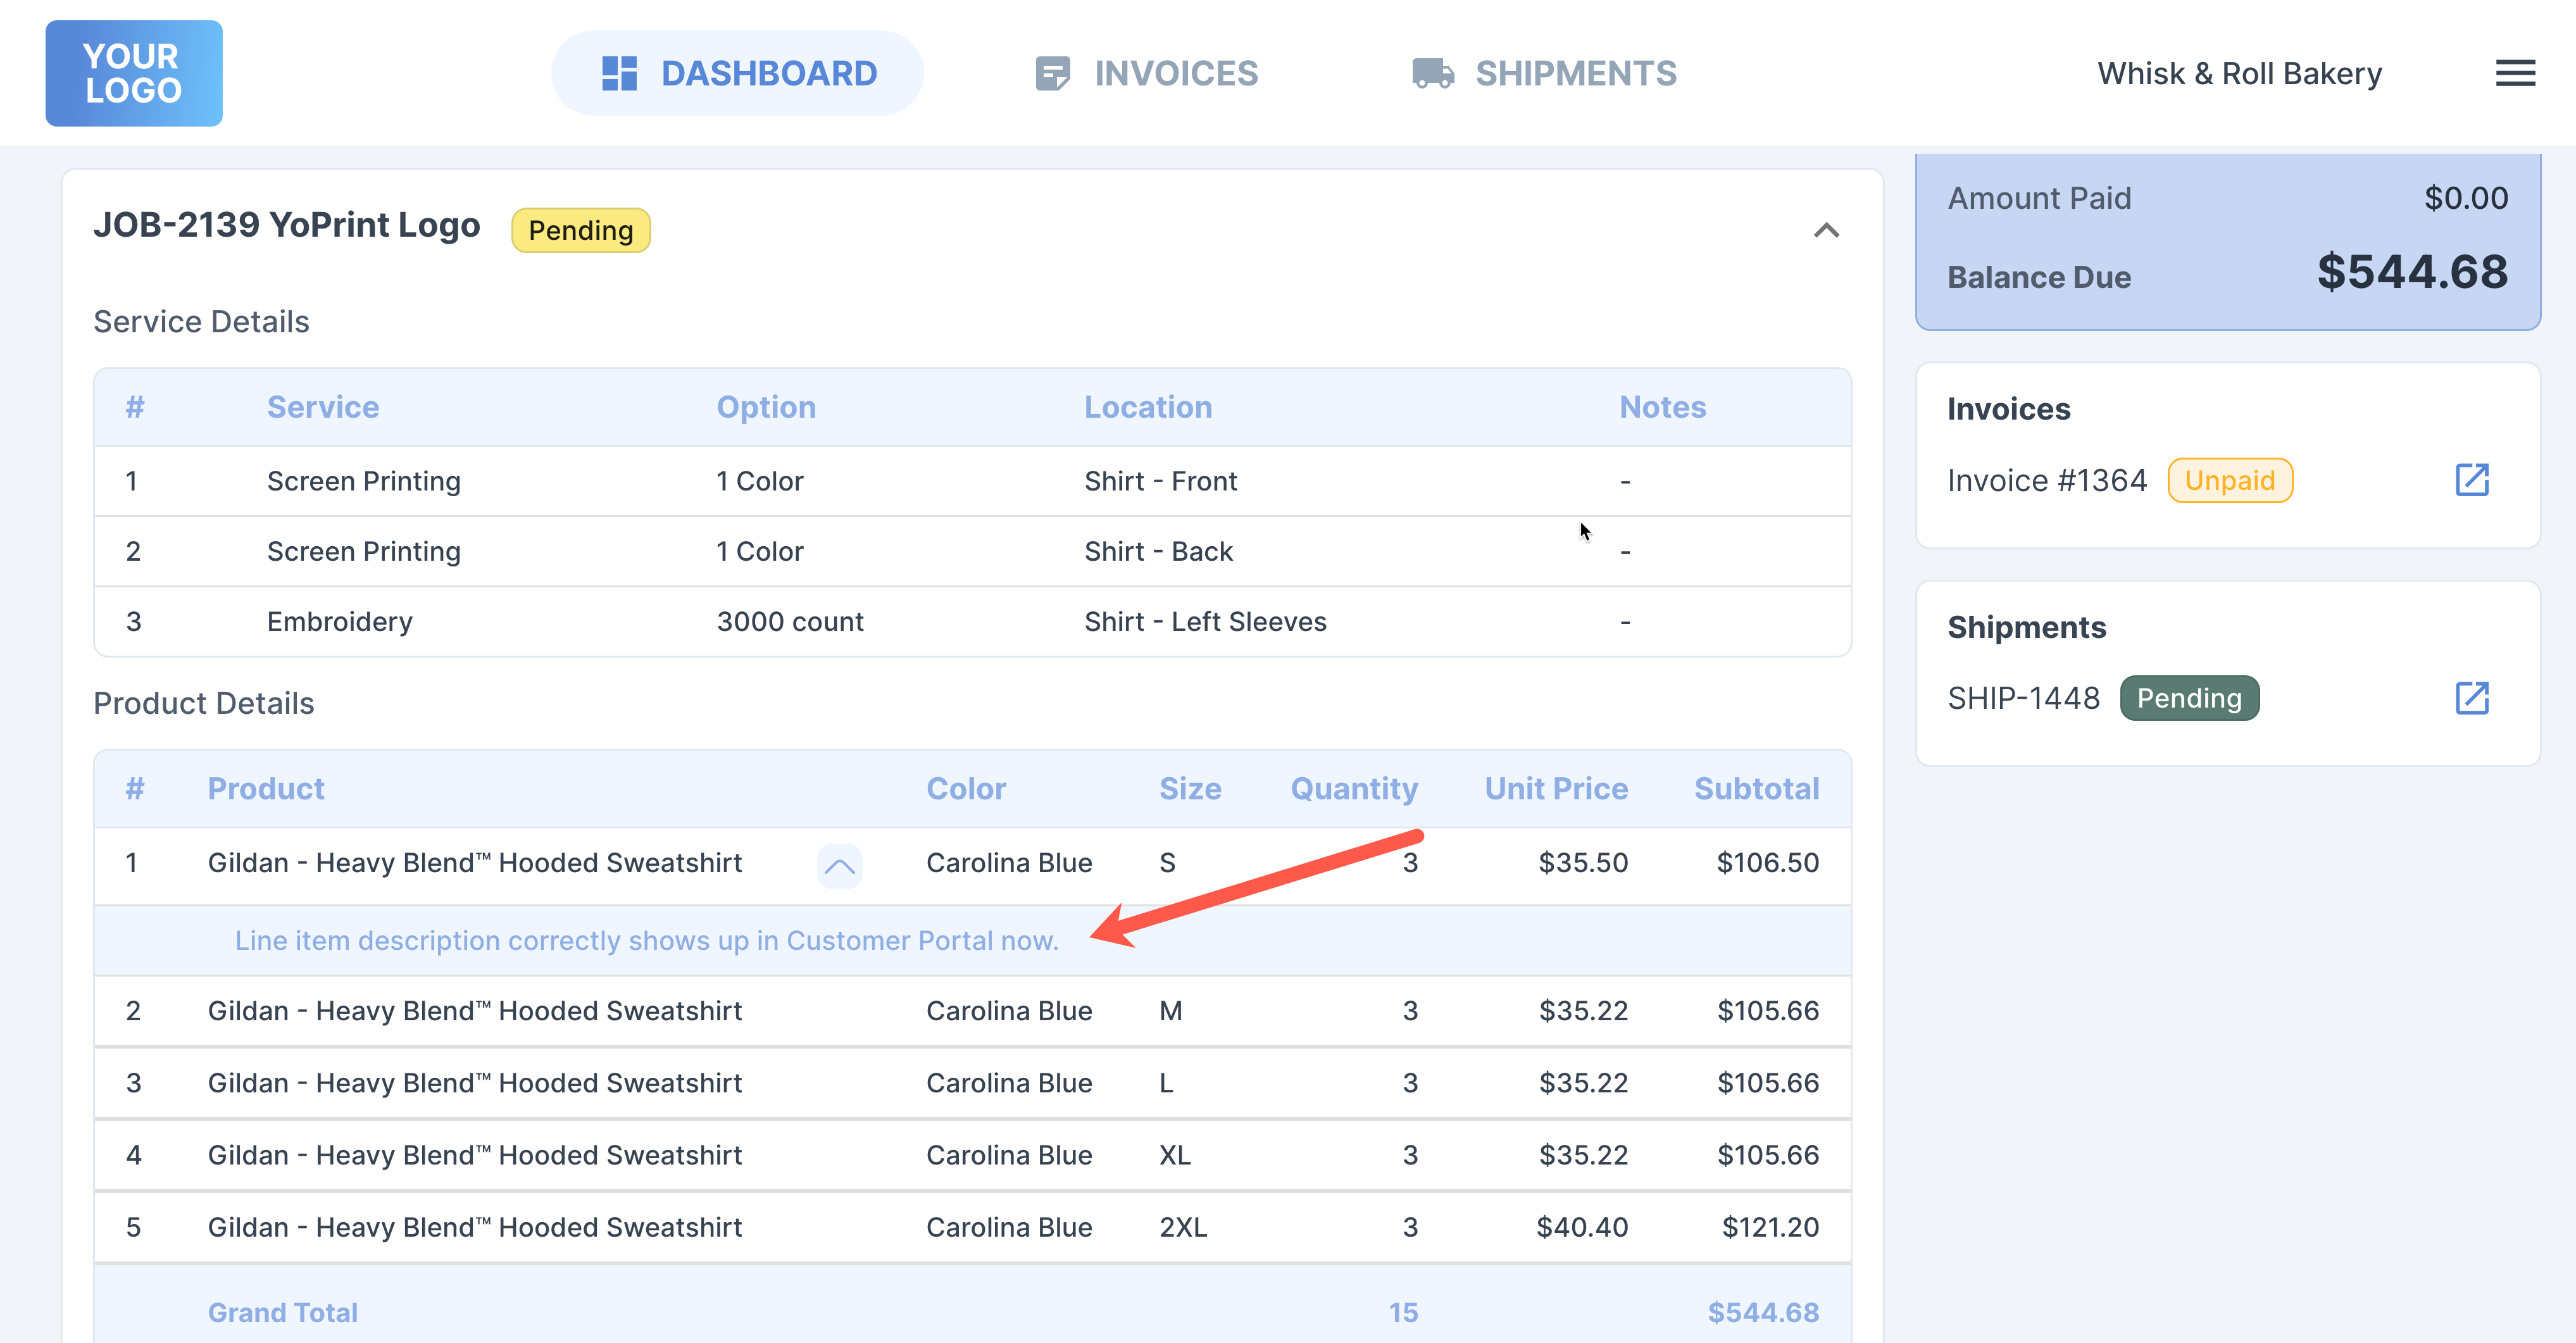Click the YOUR LOGO image
This screenshot has width=2576, height=1343.
point(133,73)
